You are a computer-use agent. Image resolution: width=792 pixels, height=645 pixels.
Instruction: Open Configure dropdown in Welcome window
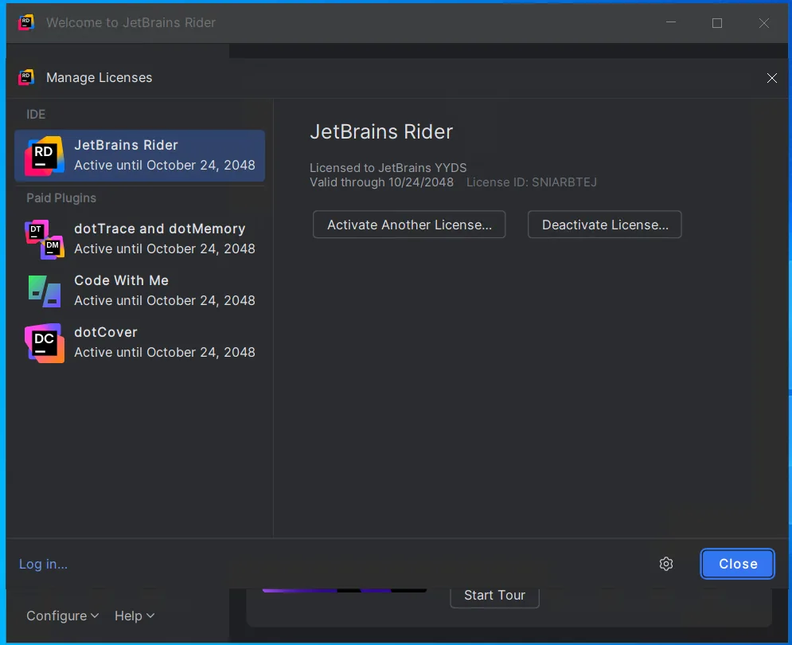[x=62, y=616]
